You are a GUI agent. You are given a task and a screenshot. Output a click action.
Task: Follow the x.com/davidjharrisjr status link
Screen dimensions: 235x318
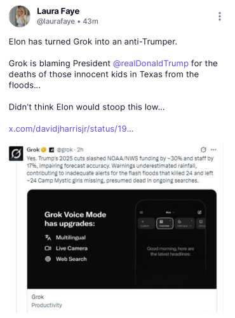pos(71,128)
